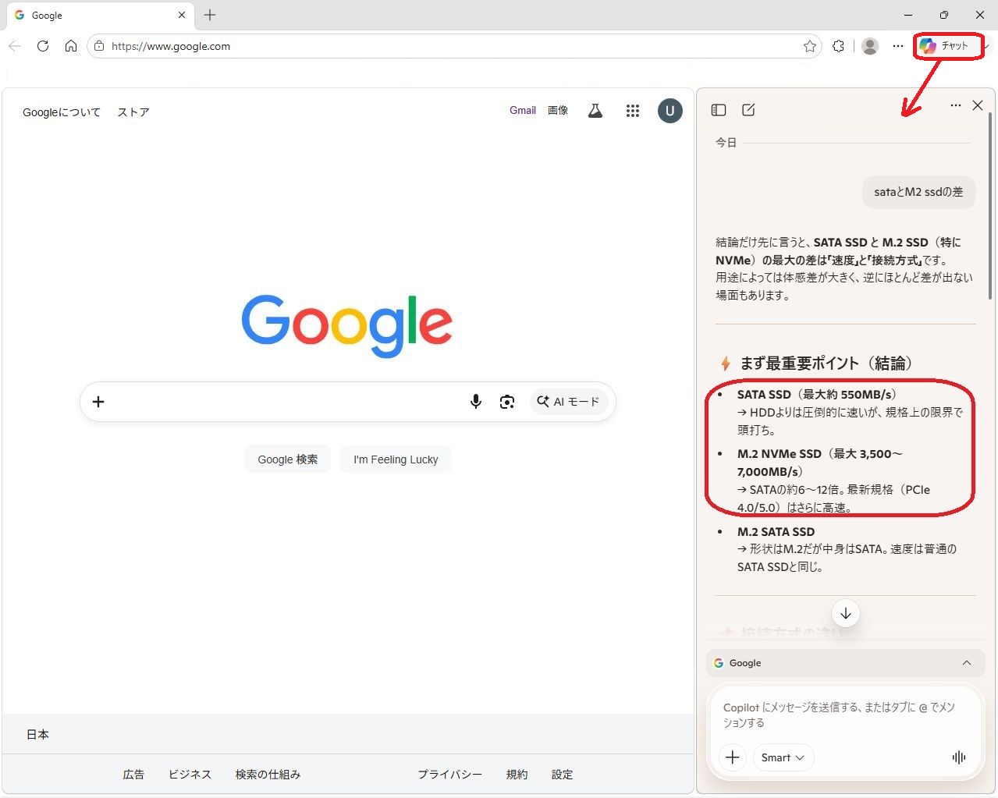The width and height of the screenshot is (998, 798).
Task: Click the browser back arrow
Action: 15,46
